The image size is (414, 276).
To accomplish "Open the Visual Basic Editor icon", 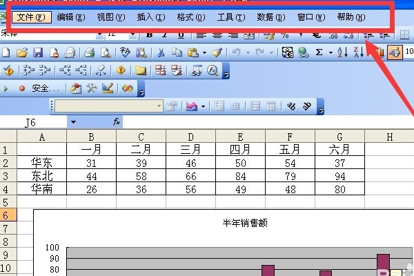I will click(x=76, y=88).
